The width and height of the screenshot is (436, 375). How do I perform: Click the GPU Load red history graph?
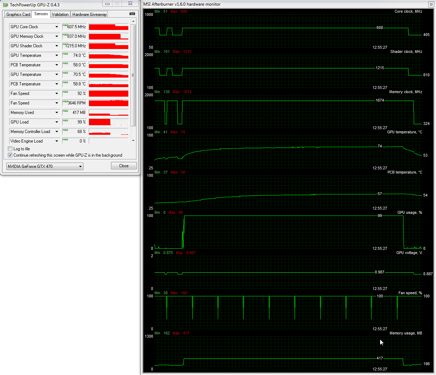109,122
